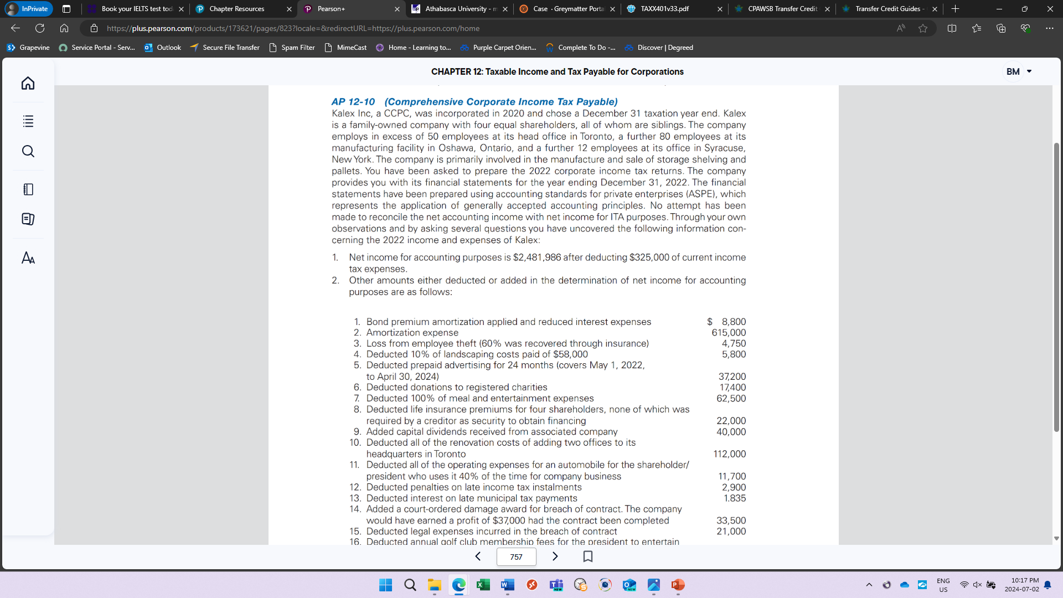Open the Notebook panel

point(28,189)
